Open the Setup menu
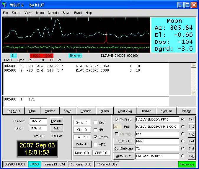The width and height of the screenshot is (199, 169). [16, 13]
